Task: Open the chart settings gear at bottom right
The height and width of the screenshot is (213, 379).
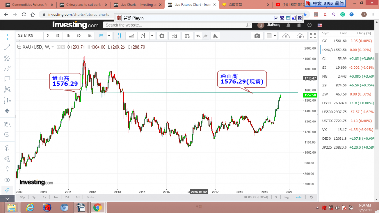Action: pyautogui.click(x=311, y=197)
